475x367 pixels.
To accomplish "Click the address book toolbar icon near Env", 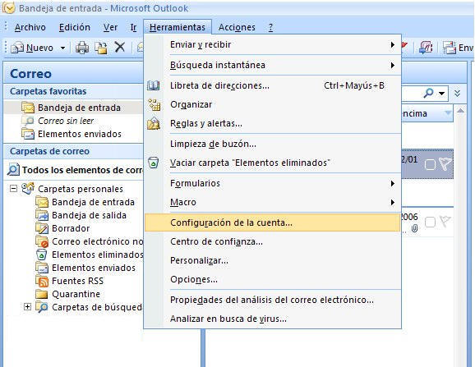I will 426,48.
